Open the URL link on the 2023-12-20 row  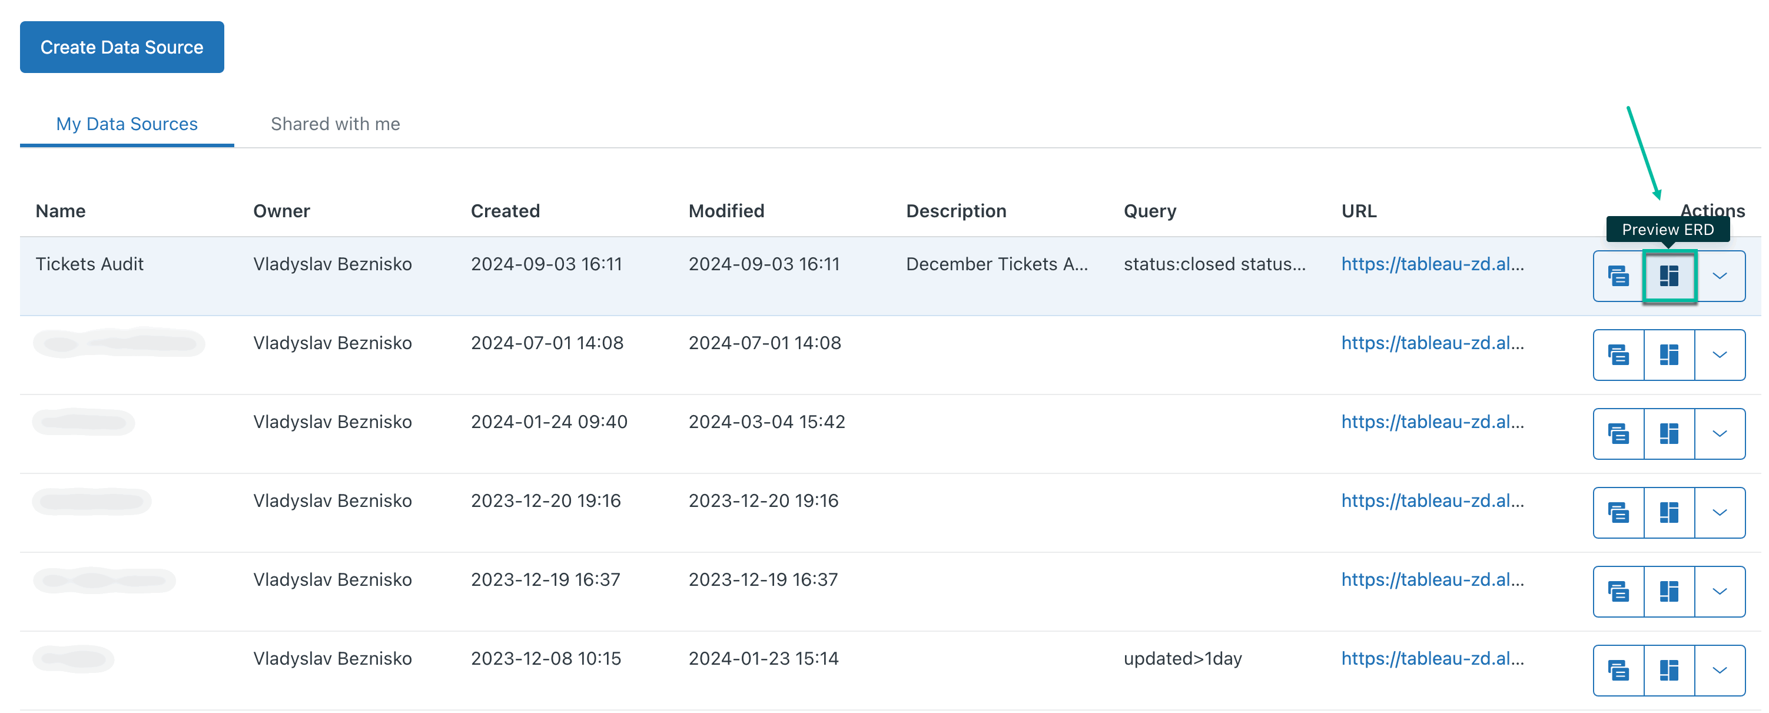coord(1433,500)
